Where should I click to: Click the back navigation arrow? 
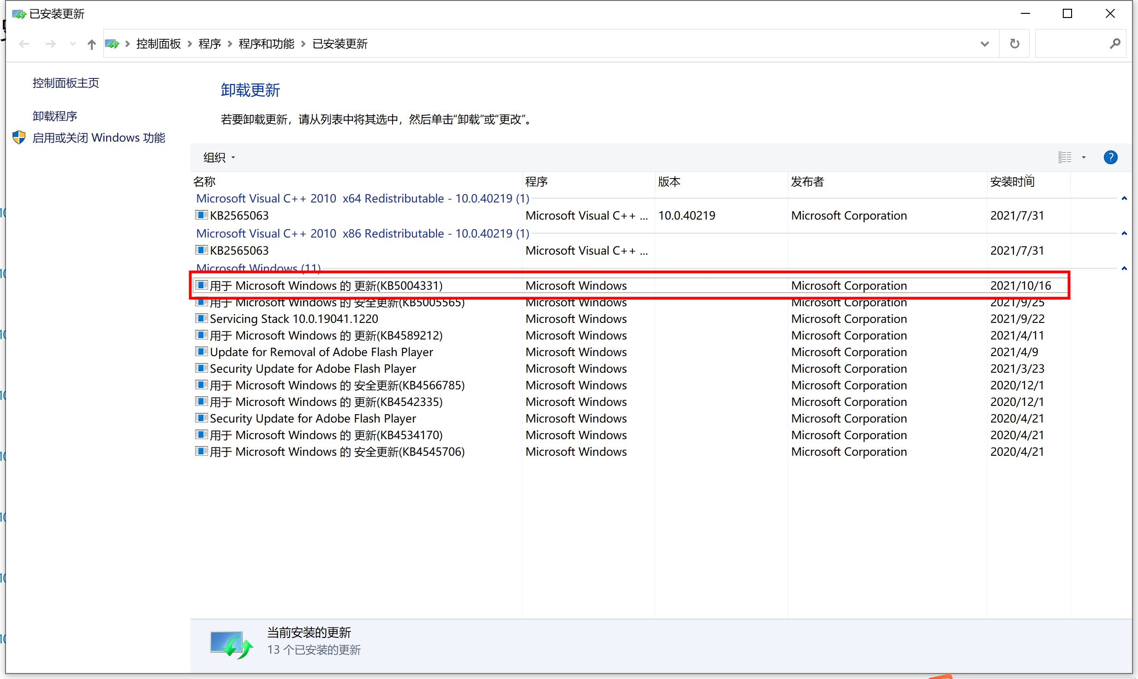pos(24,43)
